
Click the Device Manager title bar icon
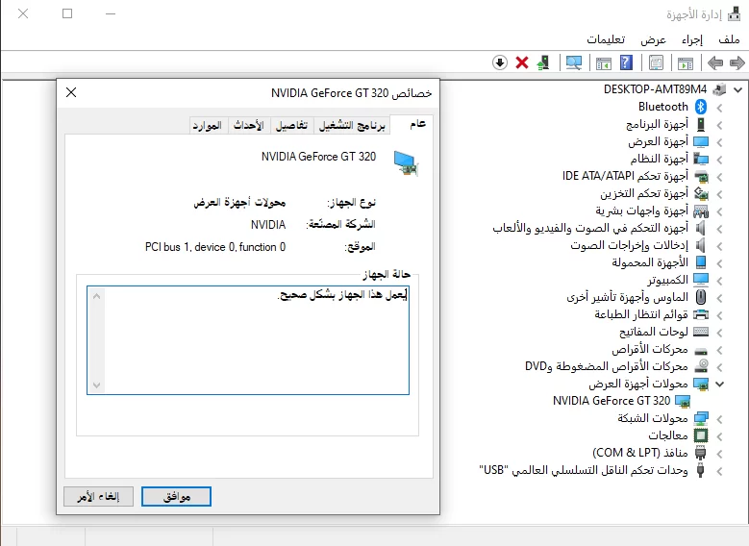pos(734,14)
